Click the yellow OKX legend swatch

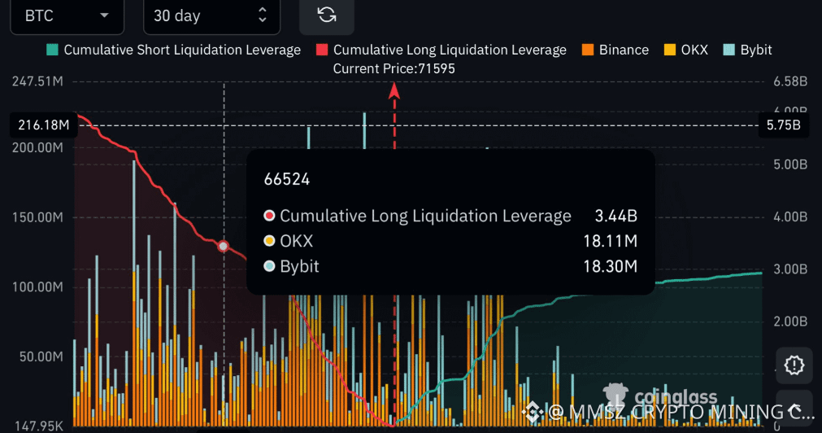tap(669, 50)
